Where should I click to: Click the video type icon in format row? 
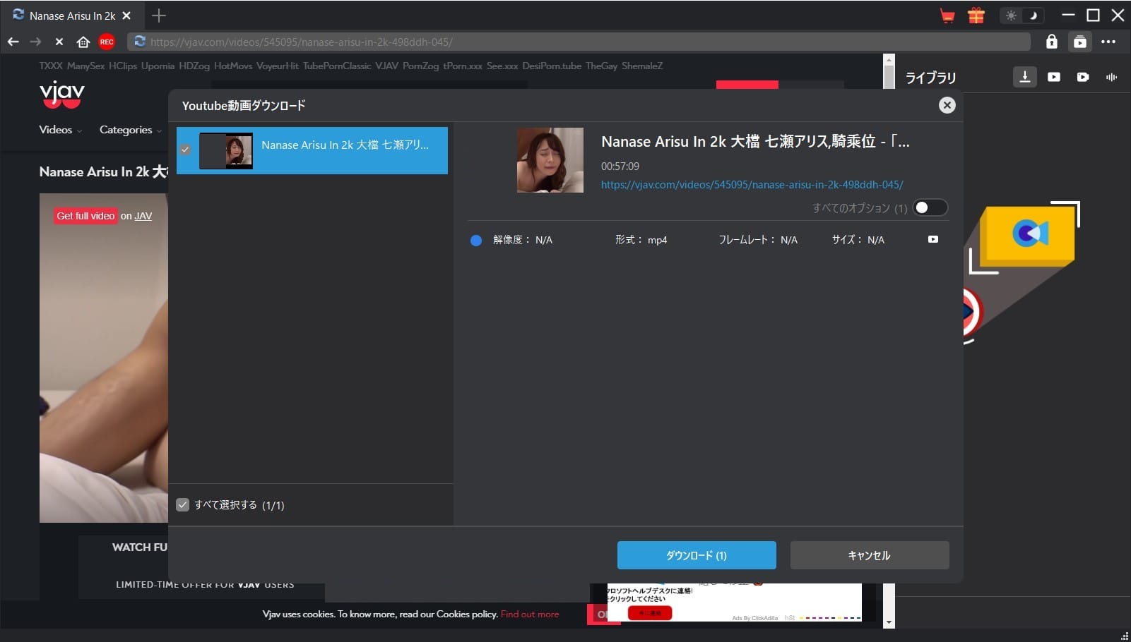[x=933, y=239]
